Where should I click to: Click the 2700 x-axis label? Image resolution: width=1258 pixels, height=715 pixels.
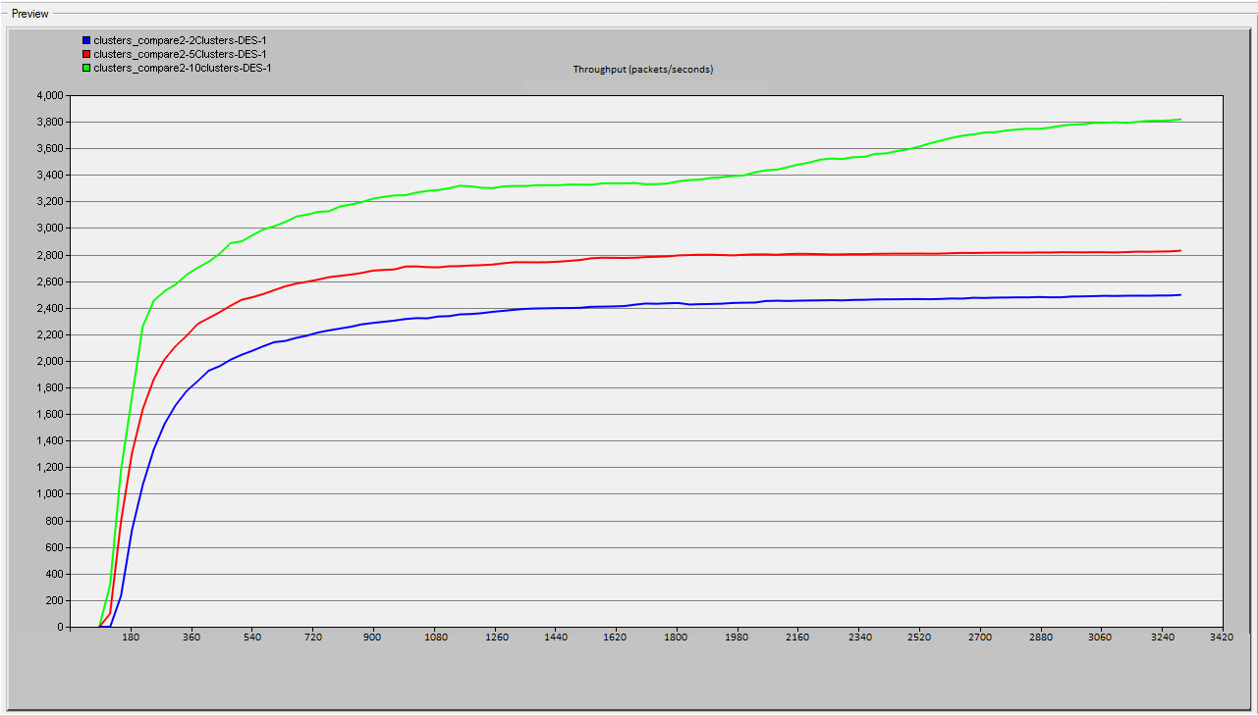(x=980, y=638)
